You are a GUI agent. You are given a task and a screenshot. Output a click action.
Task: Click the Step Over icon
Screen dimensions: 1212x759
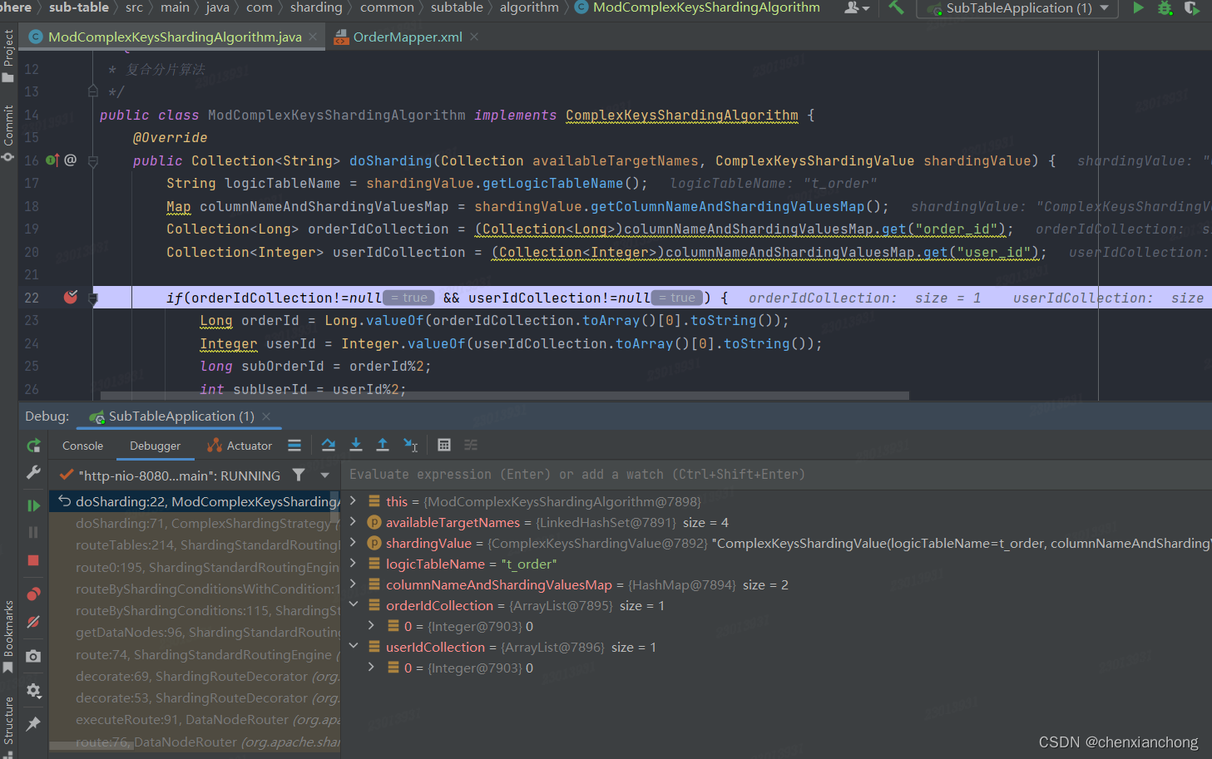[329, 445]
